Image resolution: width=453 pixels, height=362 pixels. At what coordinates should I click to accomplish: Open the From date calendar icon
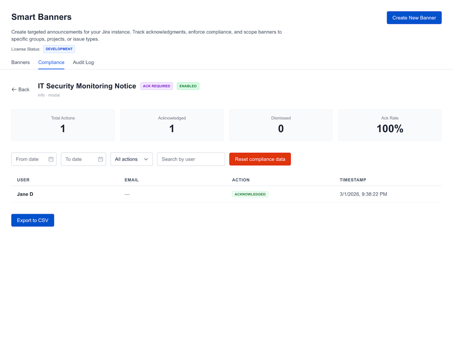click(x=51, y=159)
